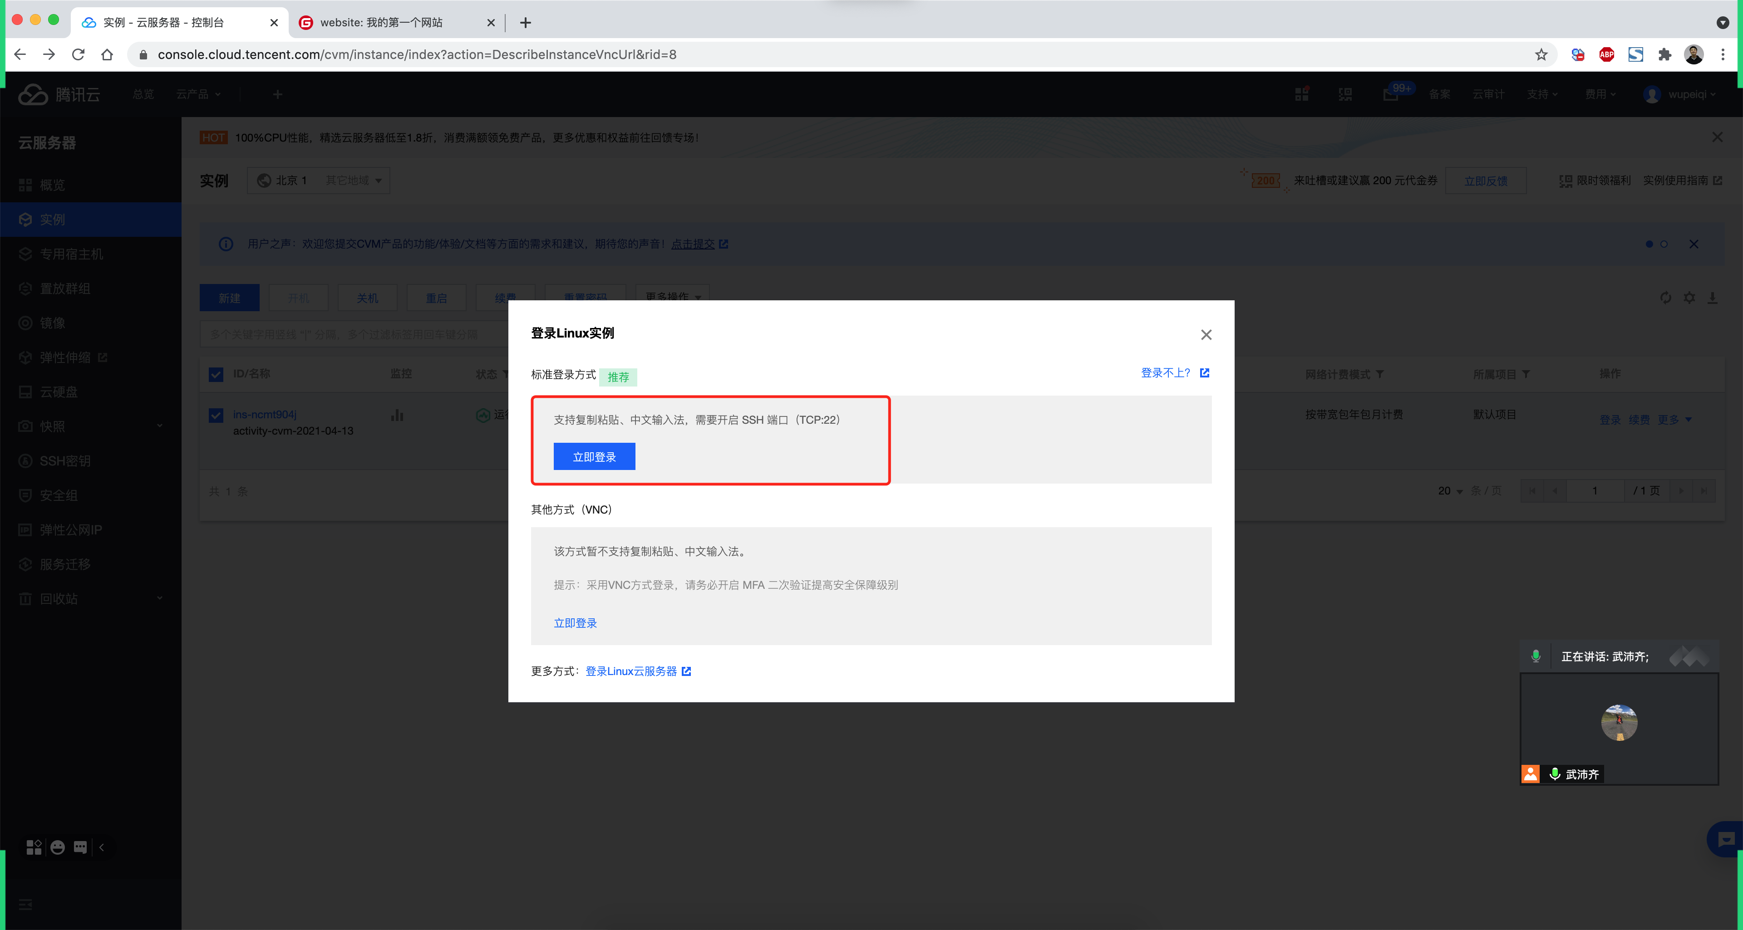Open the browser extensions puzzle icon
This screenshot has width=1743, height=930.
pyautogui.click(x=1664, y=55)
